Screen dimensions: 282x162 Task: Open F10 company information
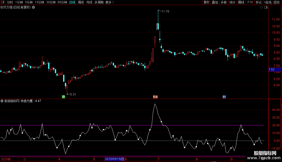[250, 2]
